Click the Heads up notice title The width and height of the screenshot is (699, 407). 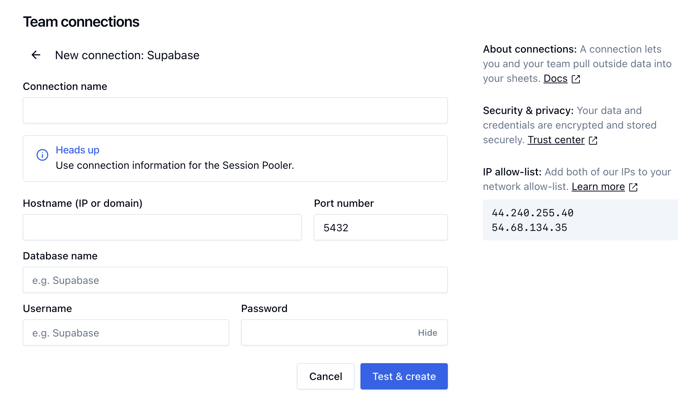(78, 150)
